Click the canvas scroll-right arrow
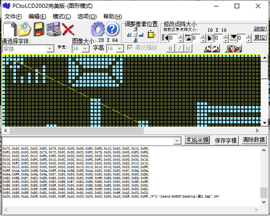The width and height of the screenshot is (270, 216). [257, 131]
